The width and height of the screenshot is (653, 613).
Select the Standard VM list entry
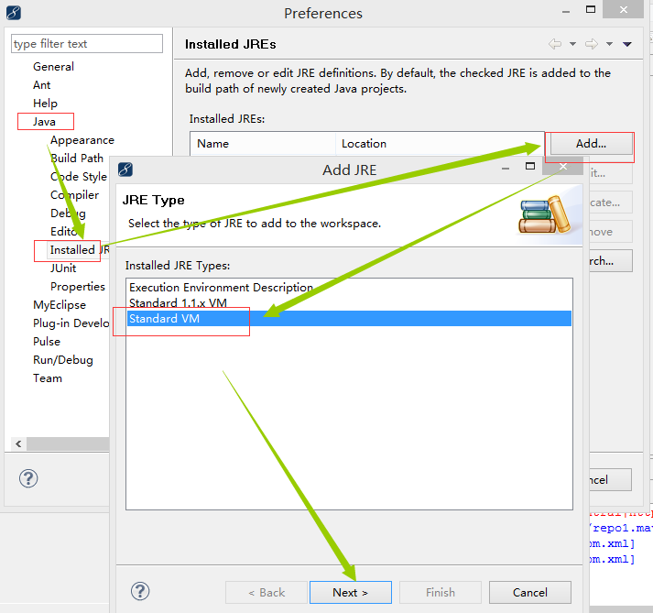tap(349, 319)
